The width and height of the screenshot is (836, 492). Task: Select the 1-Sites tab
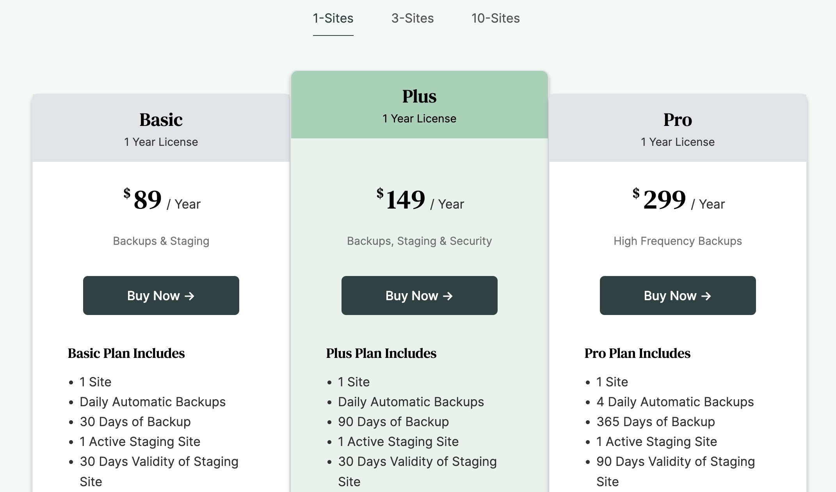tap(333, 18)
